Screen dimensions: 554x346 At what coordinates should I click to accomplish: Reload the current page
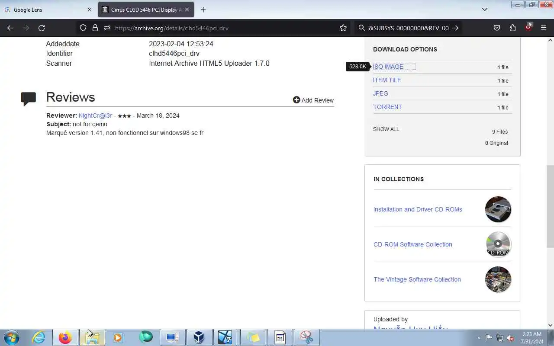coord(42,28)
